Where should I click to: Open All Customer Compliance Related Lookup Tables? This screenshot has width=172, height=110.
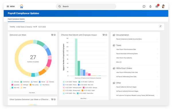click(135, 95)
